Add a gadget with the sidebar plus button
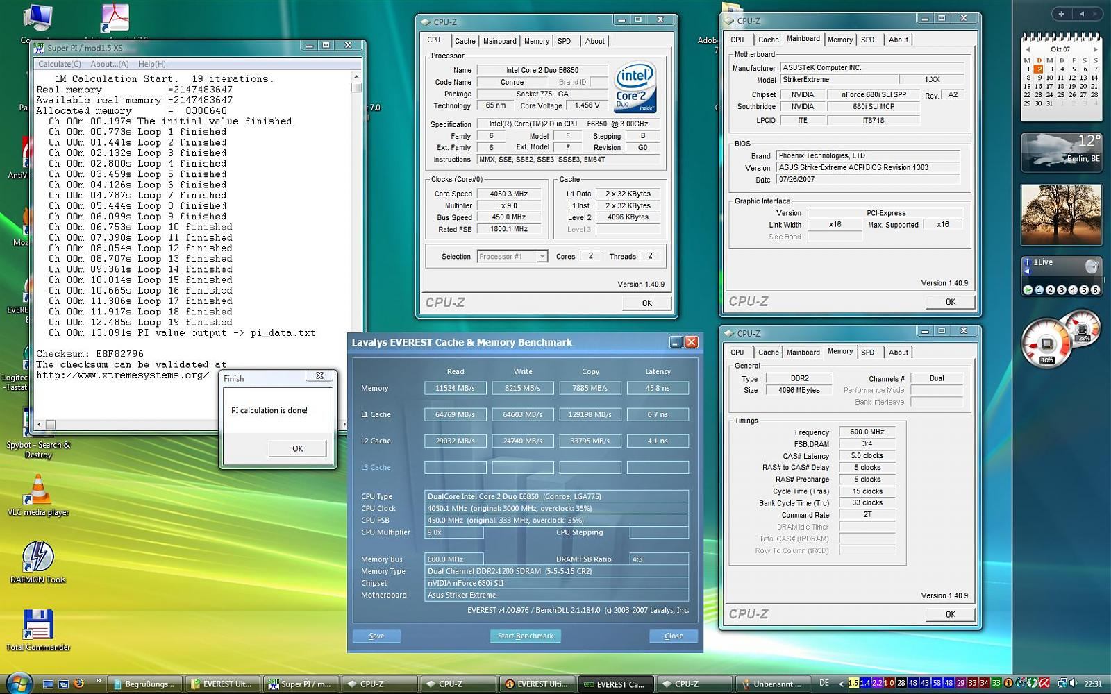Viewport: 1111px width, 694px height. [1061, 13]
